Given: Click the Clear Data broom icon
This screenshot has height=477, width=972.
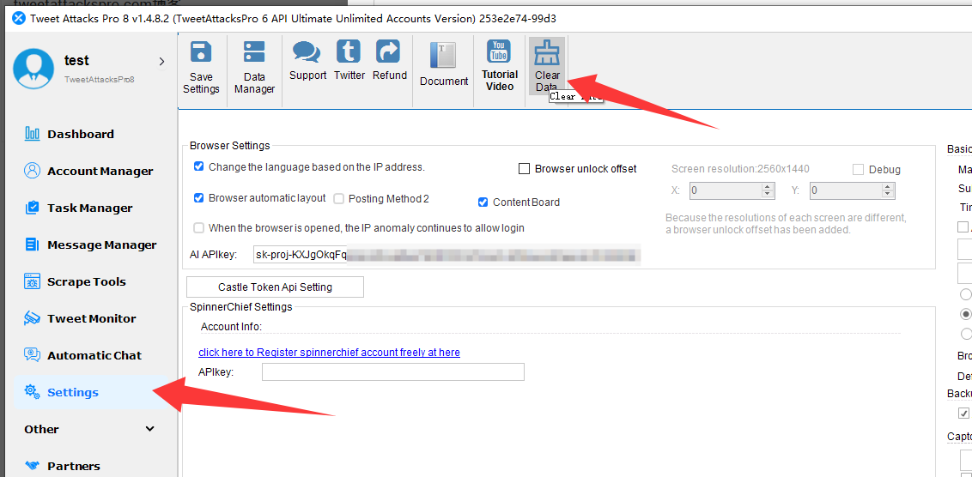Looking at the screenshot, I should [x=547, y=53].
